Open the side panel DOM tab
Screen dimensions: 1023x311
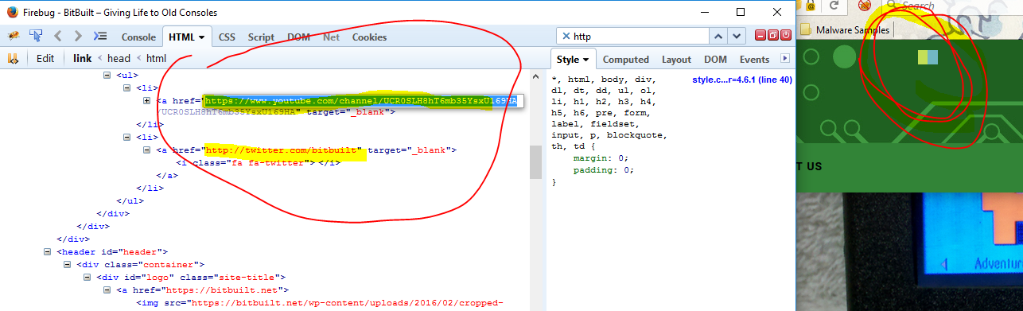(x=715, y=60)
